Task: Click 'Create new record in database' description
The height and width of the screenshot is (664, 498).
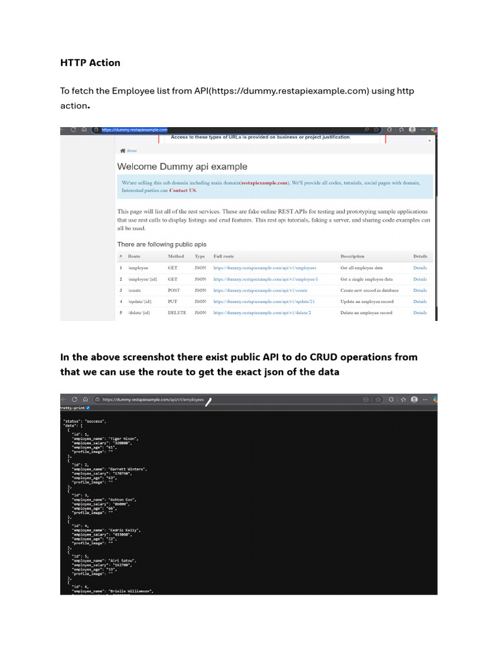Action: pyautogui.click(x=369, y=290)
